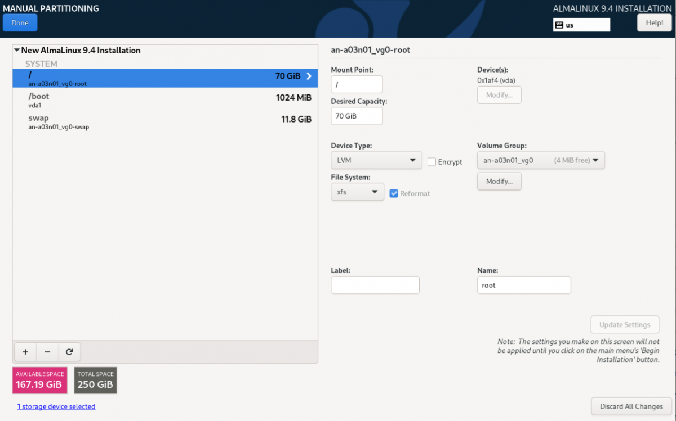Click the Mount Point input field
The image size is (676, 421).
click(x=357, y=84)
